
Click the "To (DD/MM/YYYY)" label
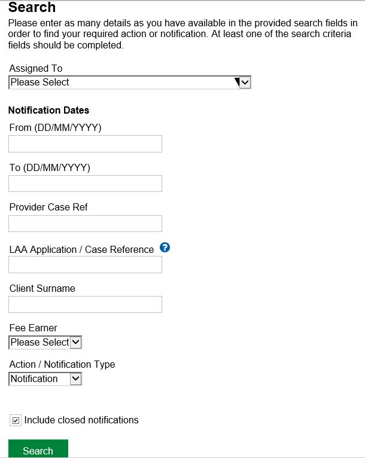[50, 168]
